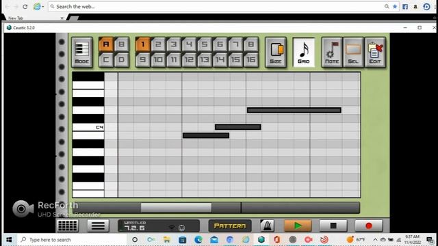The height and width of the screenshot is (246, 438).
Task: Open the Note properties tool
Action: click(332, 53)
